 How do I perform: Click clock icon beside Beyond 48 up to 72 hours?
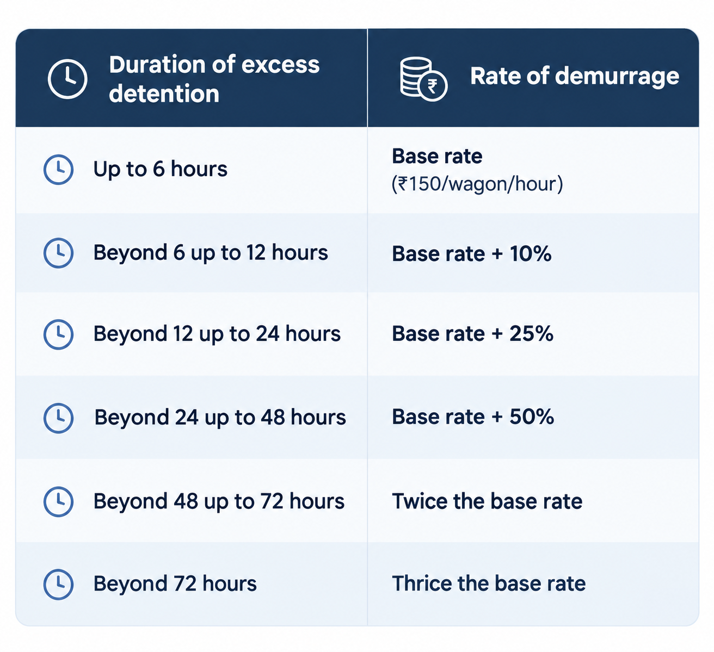click(x=58, y=501)
